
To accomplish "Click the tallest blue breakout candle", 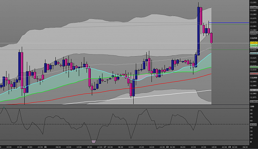I will 199,31.
